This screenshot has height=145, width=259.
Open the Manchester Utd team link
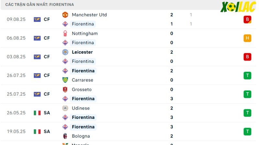[x=89, y=15]
